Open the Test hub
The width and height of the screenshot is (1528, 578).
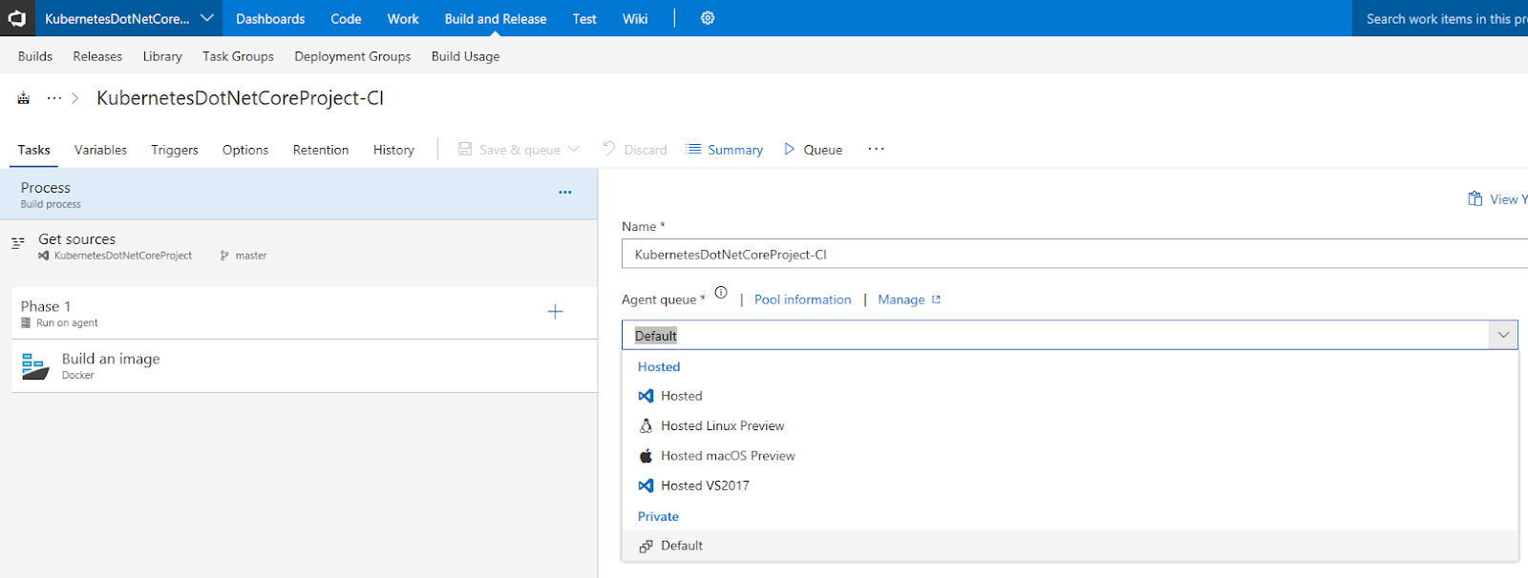pyautogui.click(x=584, y=18)
